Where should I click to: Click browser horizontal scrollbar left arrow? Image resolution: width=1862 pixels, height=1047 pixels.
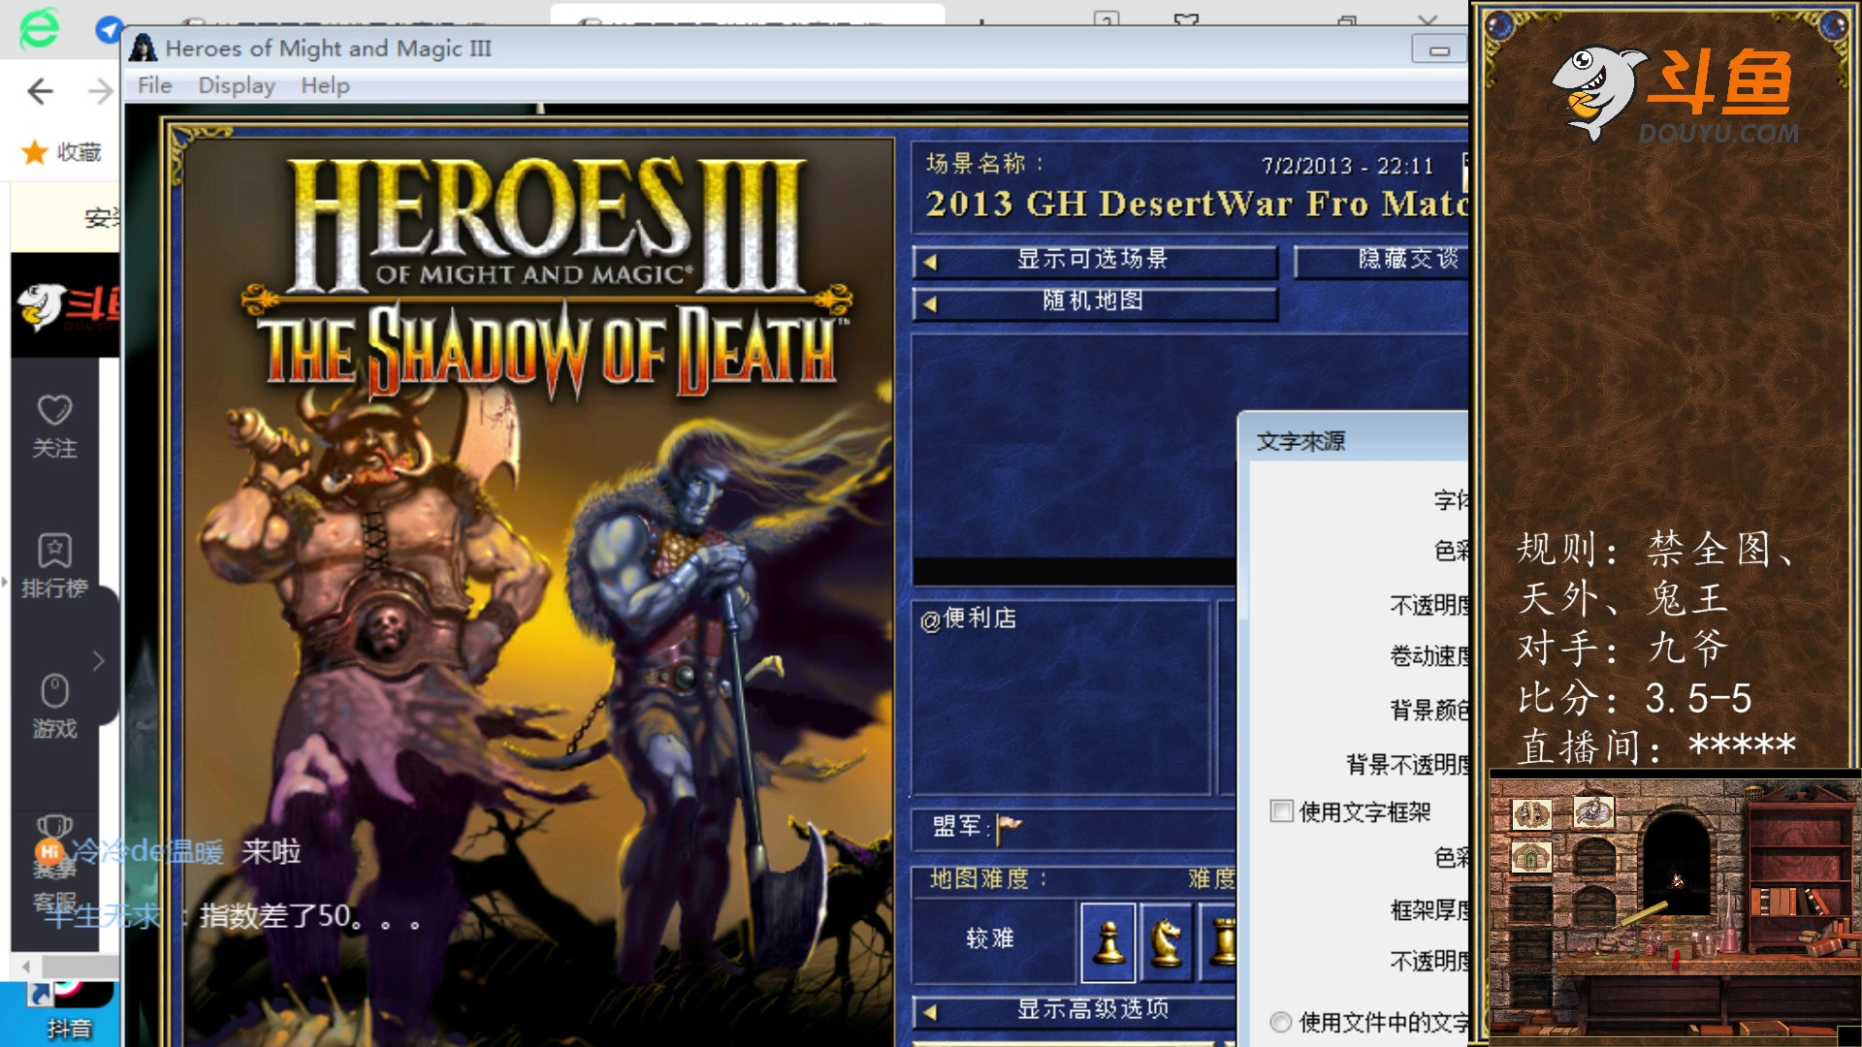pos(25,967)
